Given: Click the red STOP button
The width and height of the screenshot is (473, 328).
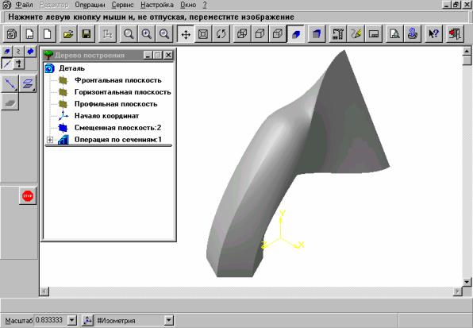Looking at the screenshot, I should 28,196.
